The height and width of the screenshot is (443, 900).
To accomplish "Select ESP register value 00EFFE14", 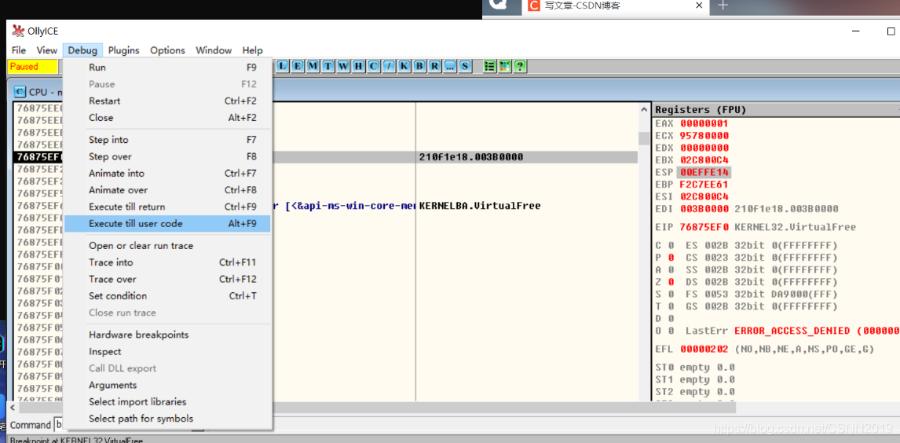I will pyautogui.click(x=705, y=172).
